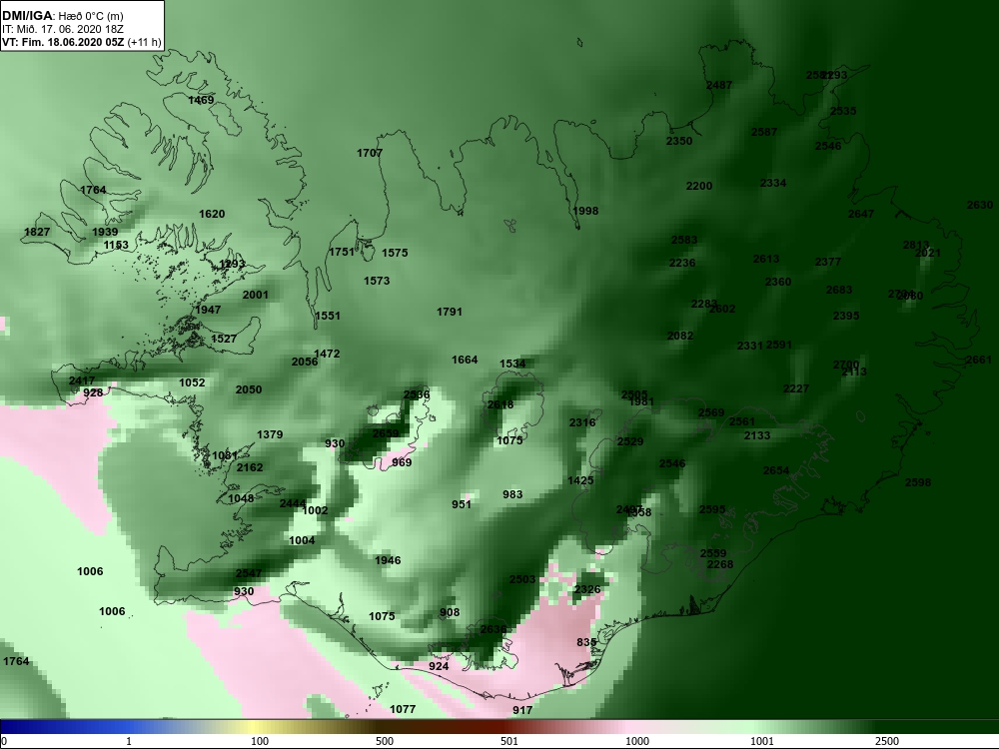Click the map value 951
Image resolution: width=999 pixels, height=749 pixels.
pos(462,504)
